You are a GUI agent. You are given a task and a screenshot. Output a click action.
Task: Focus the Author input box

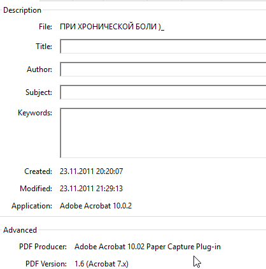pyautogui.click(x=163, y=69)
